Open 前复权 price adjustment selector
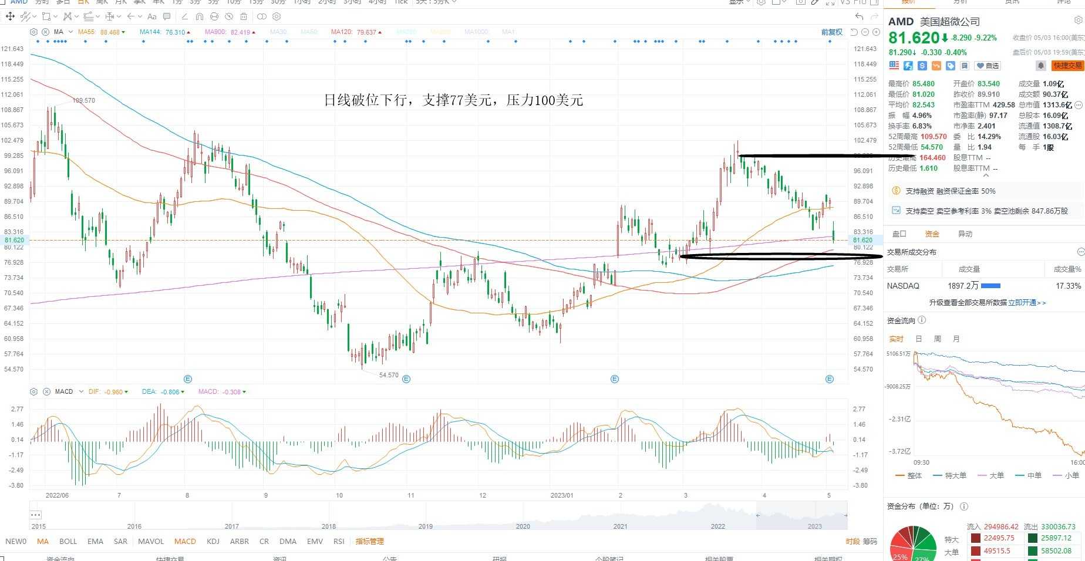This screenshot has width=1085, height=561. tap(831, 32)
